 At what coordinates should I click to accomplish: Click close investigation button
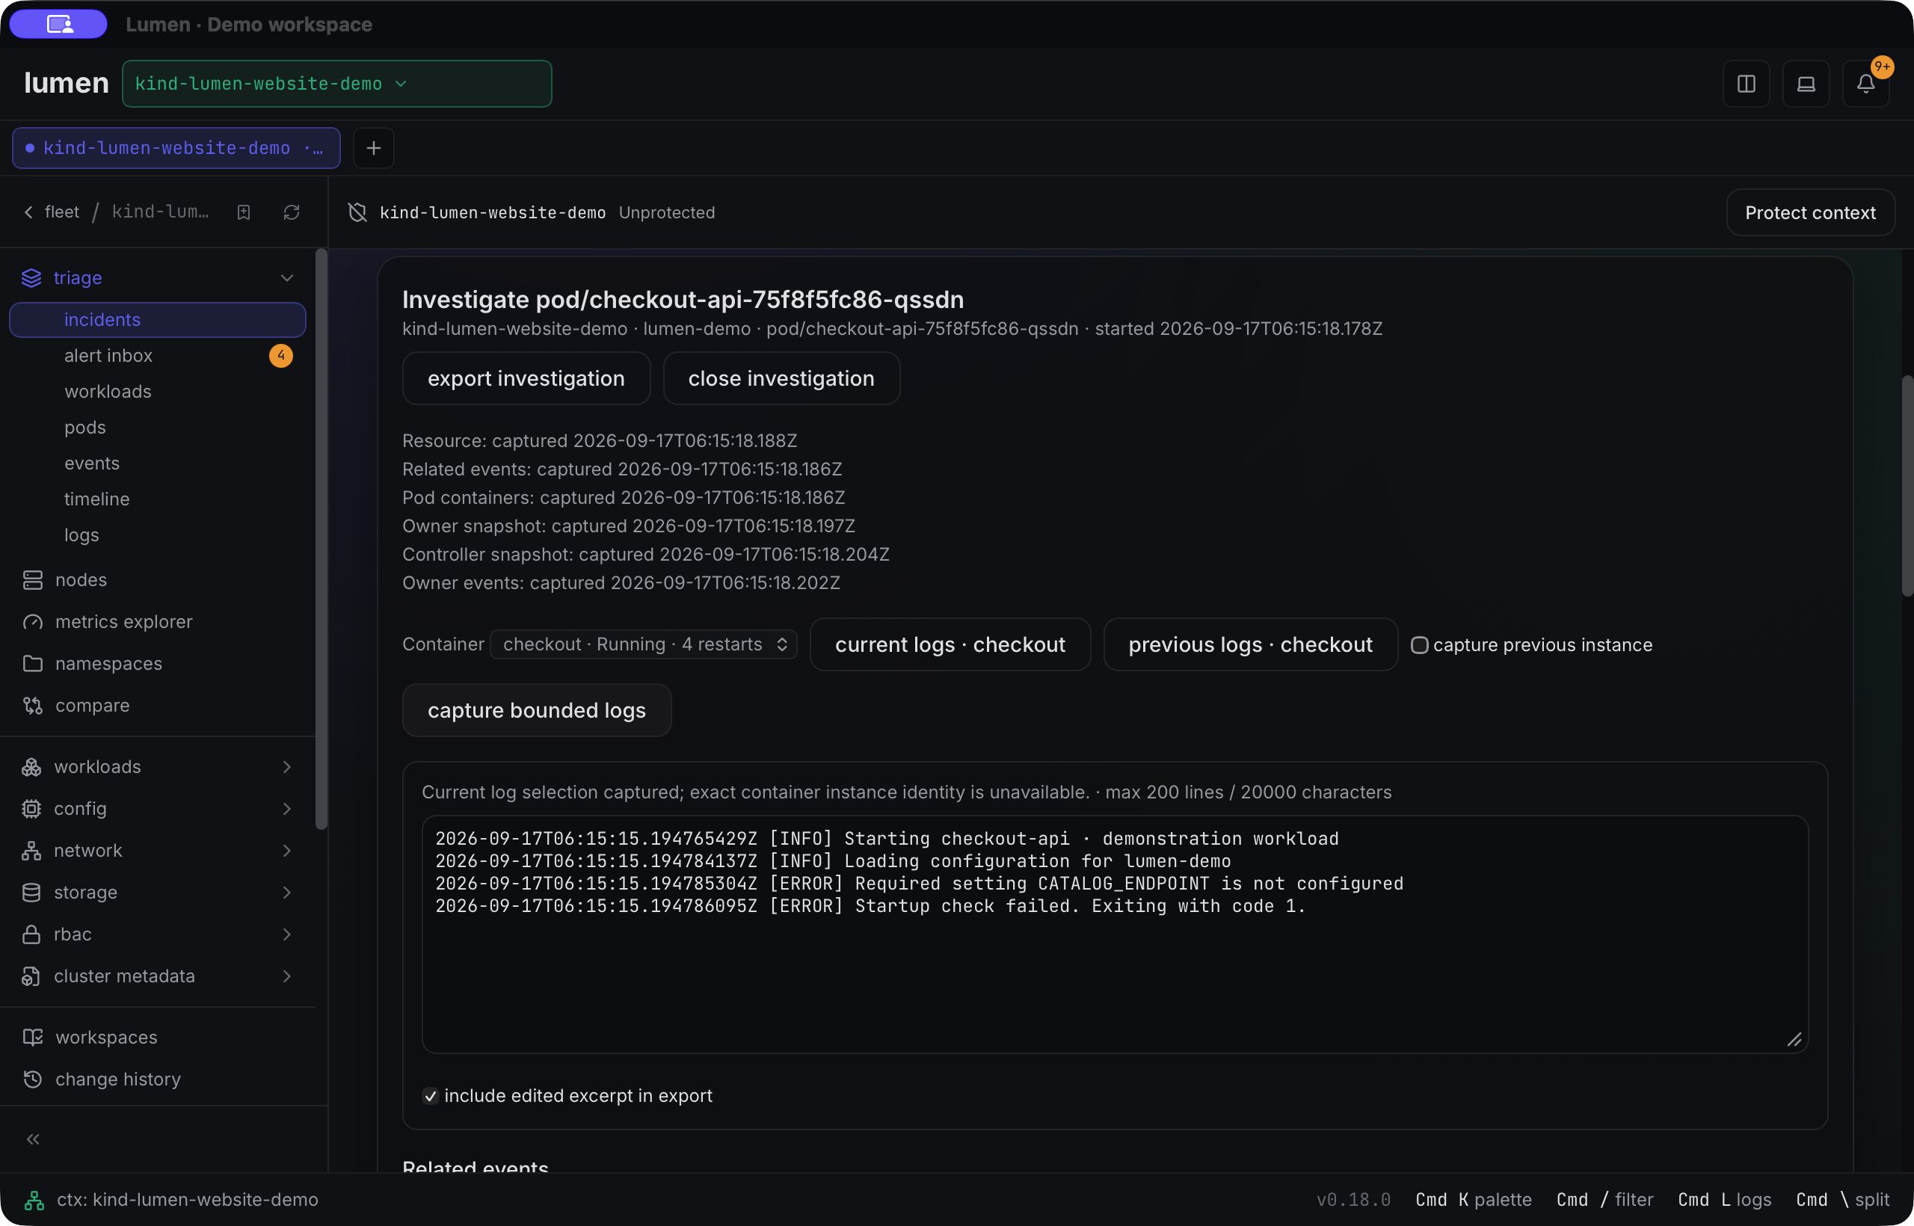pyautogui.click(x=781, y=378)
